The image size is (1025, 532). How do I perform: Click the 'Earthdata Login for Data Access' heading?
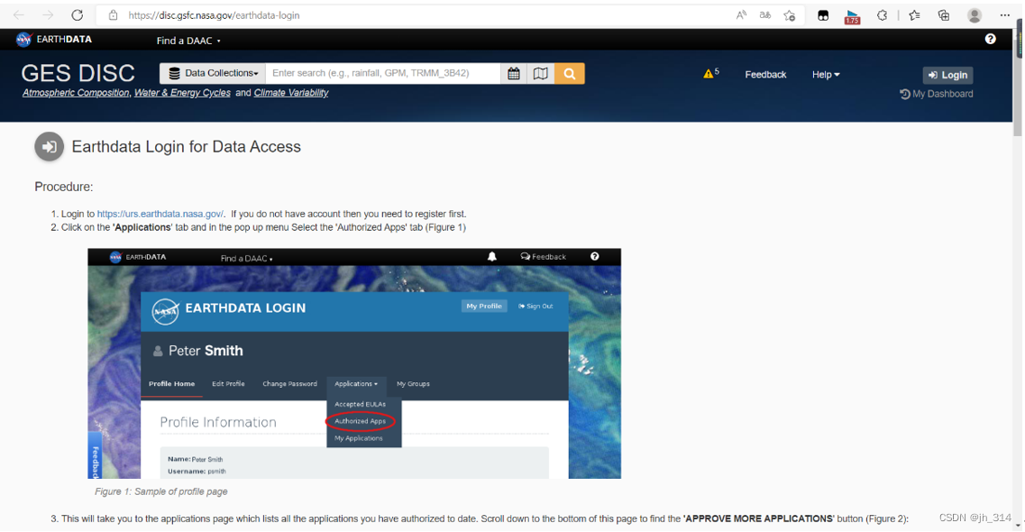pyautogui.click(x=187, y=146)
